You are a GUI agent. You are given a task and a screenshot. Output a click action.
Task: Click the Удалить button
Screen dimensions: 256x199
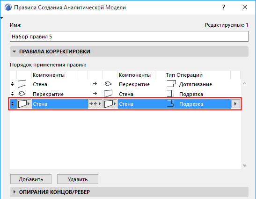click(x=78, y=179)
